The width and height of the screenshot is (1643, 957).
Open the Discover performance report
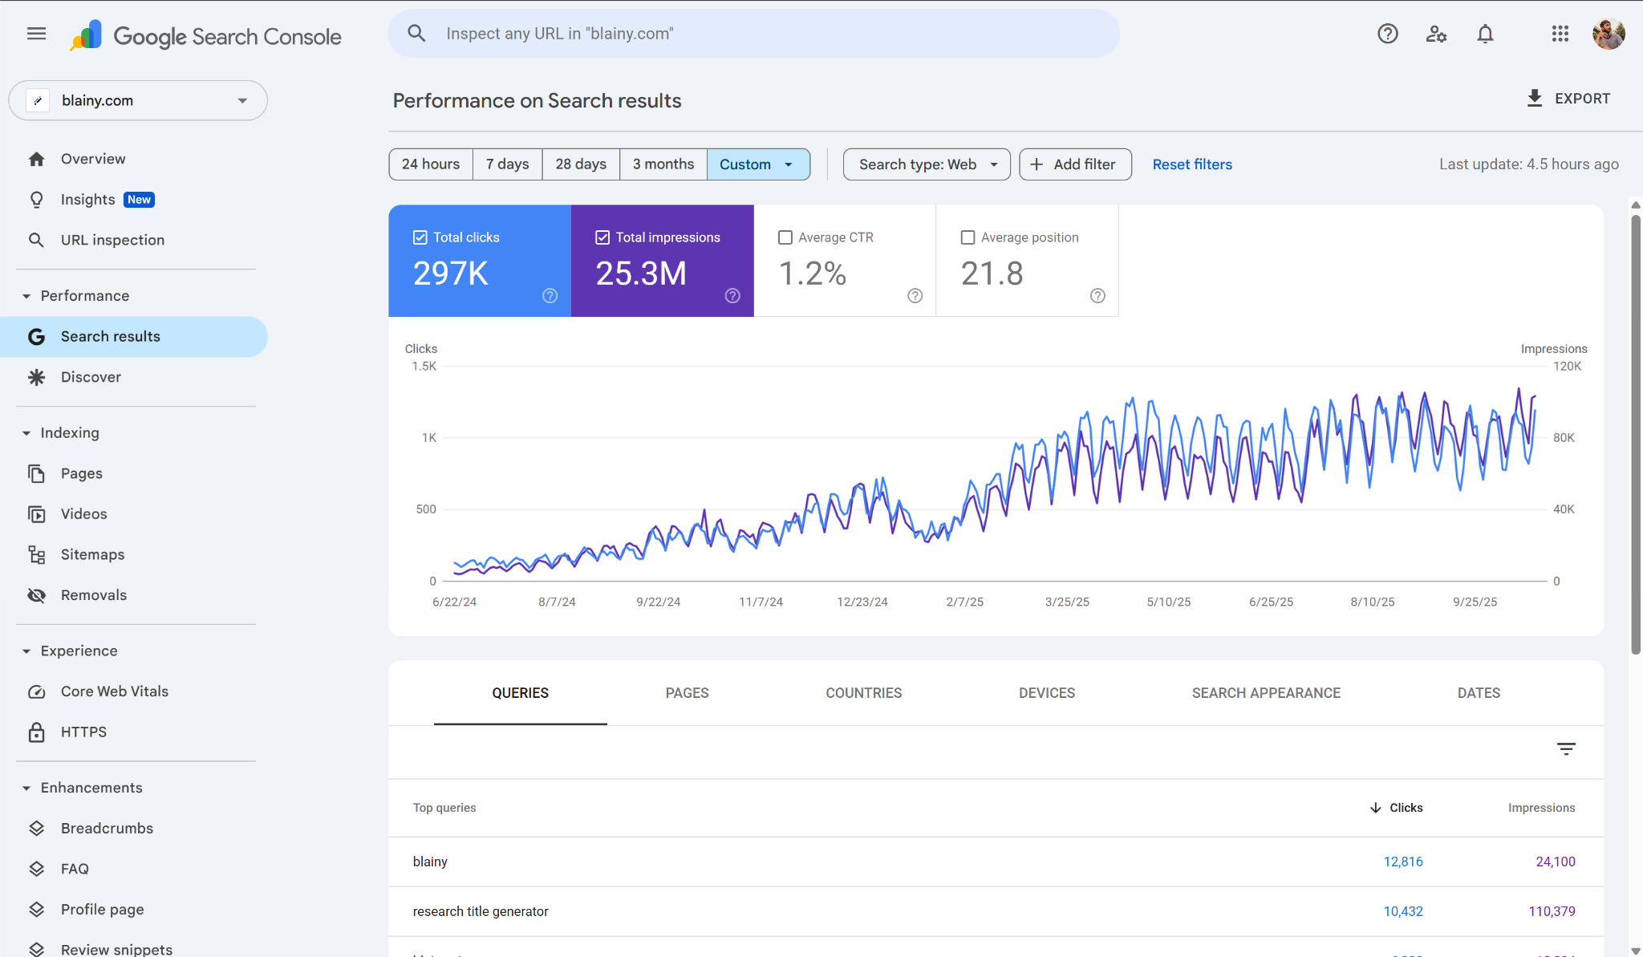point(91,376)
